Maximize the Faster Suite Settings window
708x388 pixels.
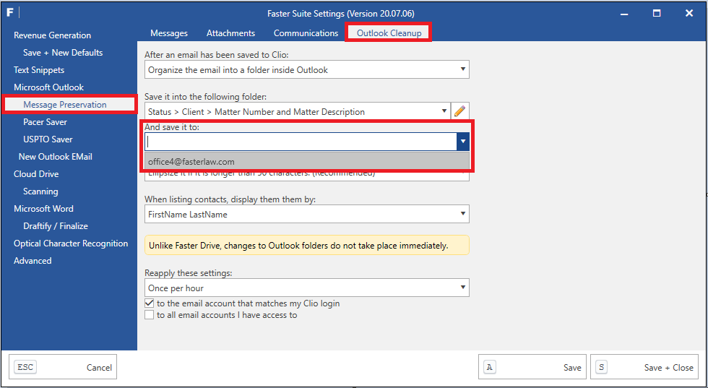point(657,14)
